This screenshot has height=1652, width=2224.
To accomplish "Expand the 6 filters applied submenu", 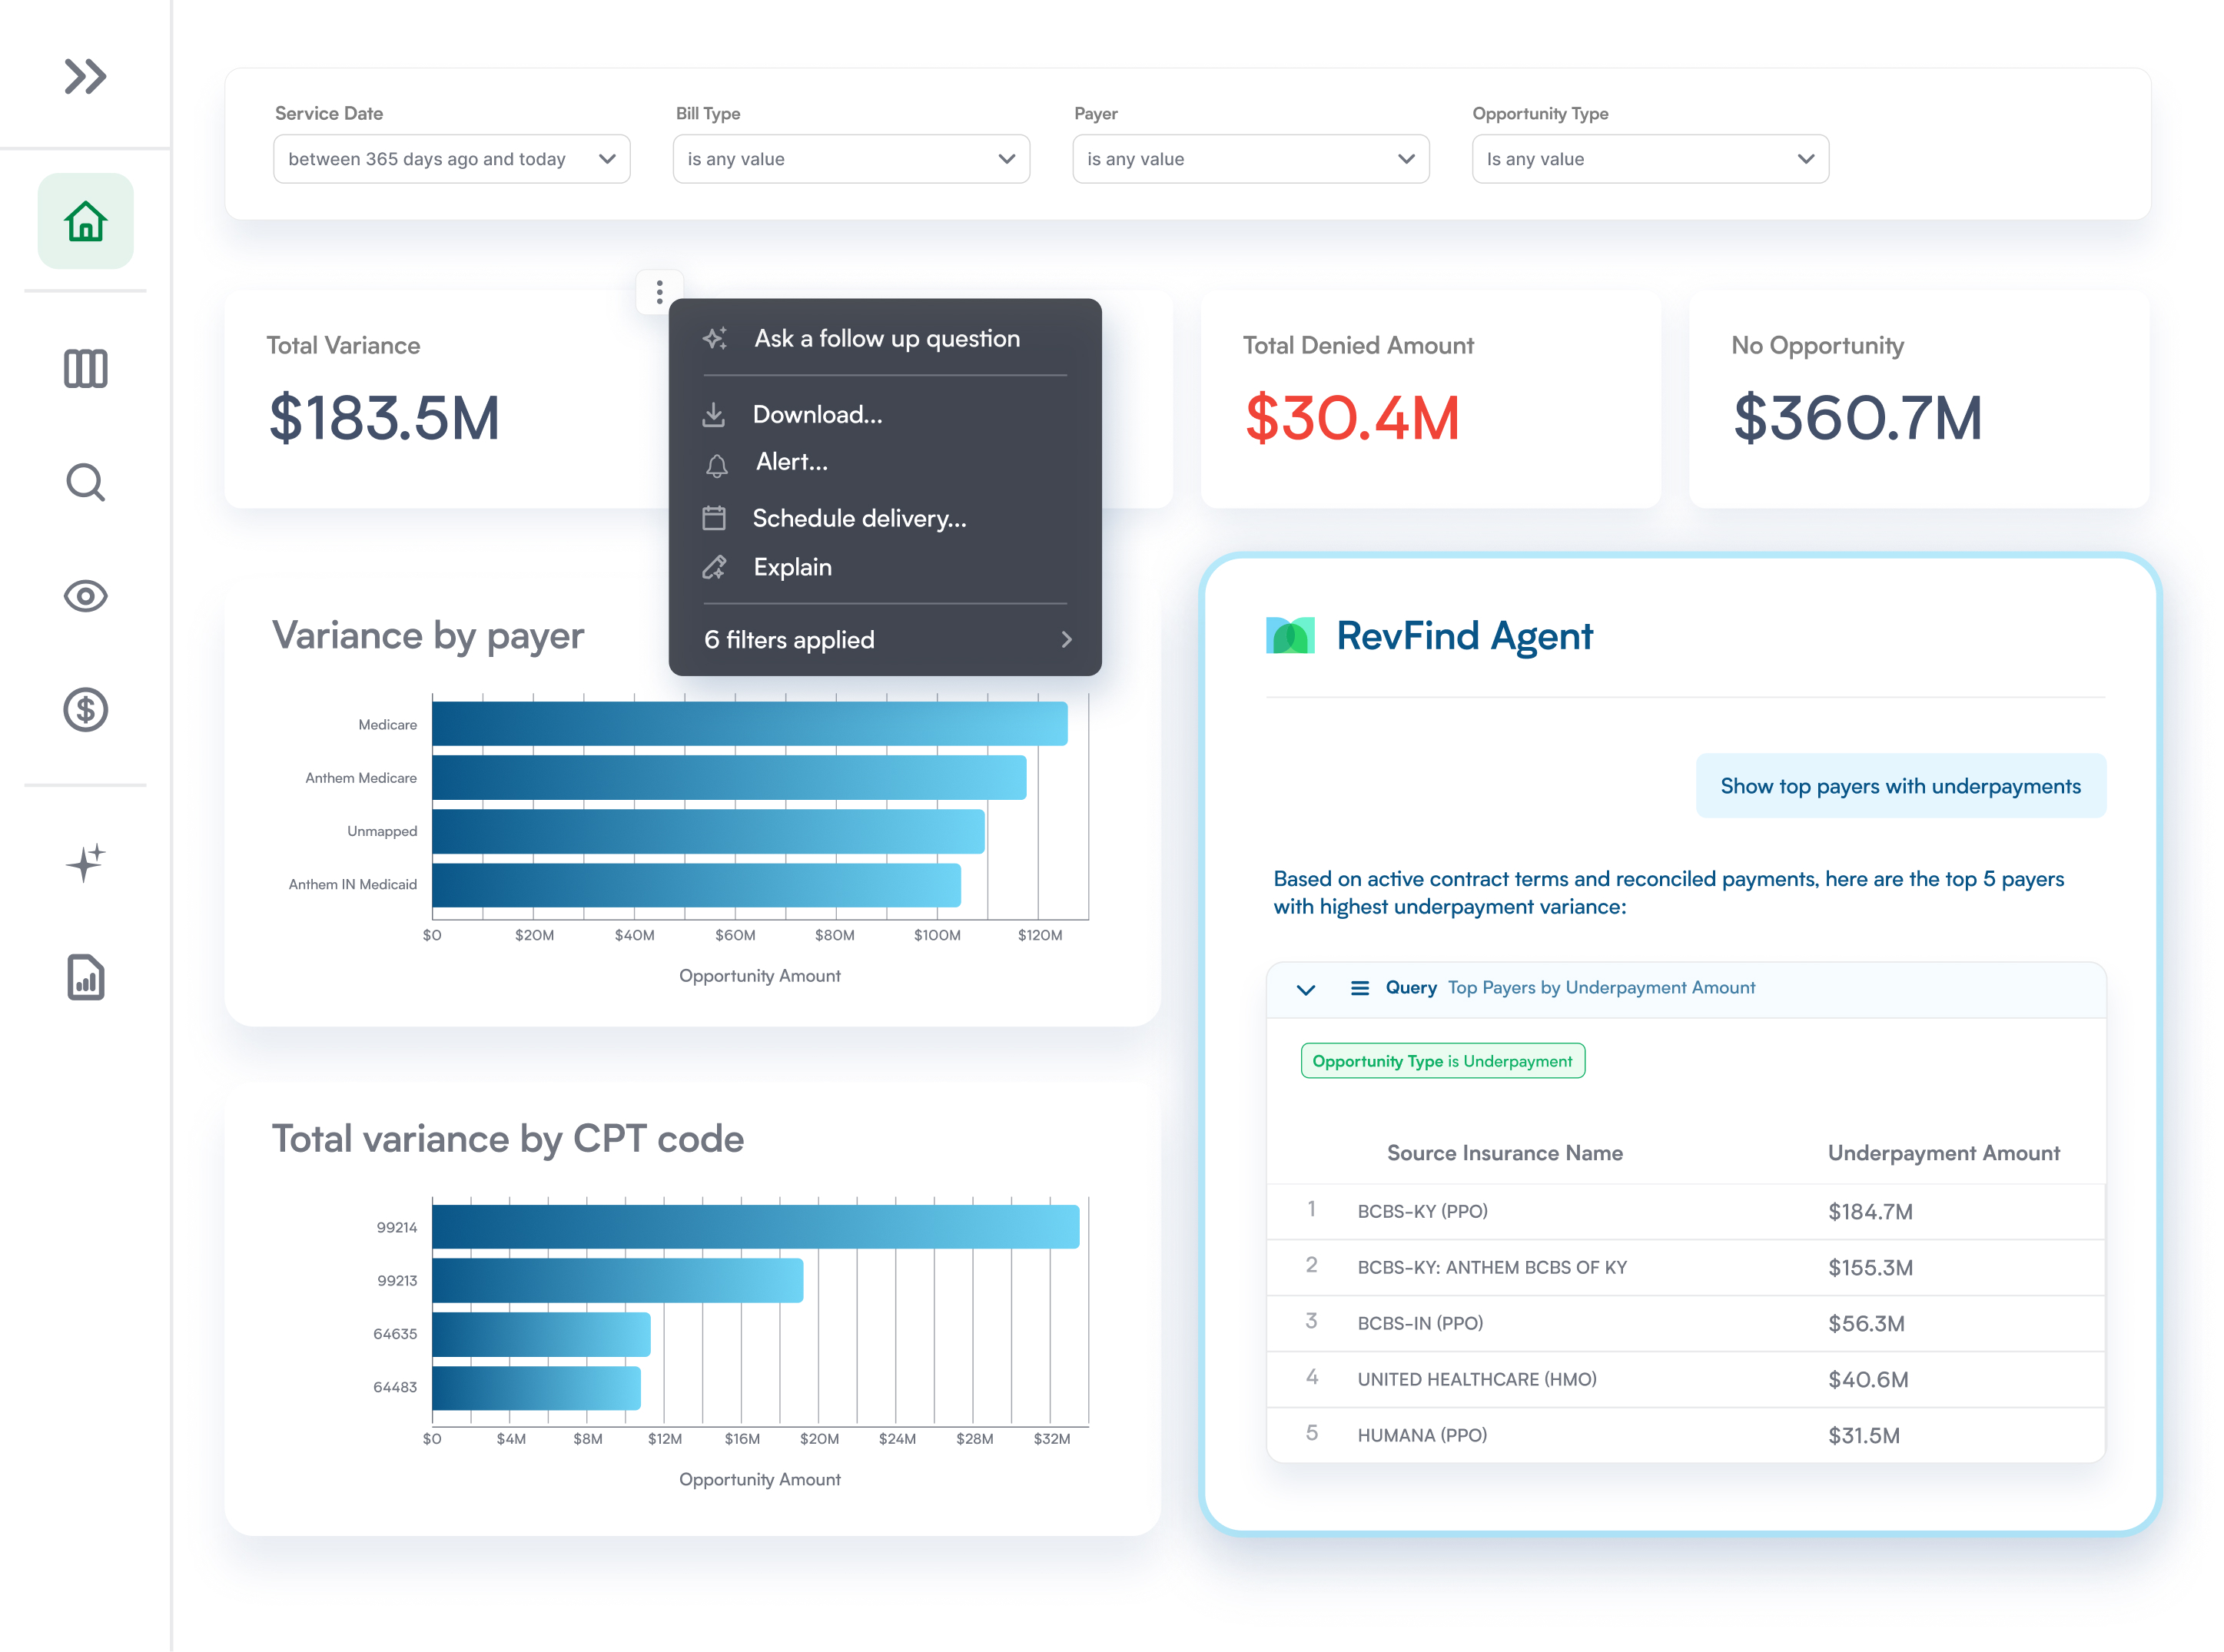I will [x=885, y=640].
